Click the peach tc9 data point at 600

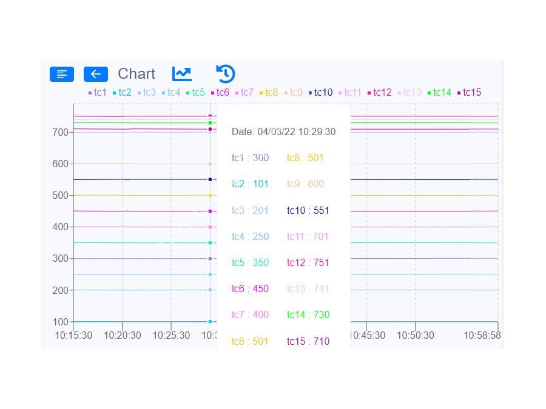(210, 164)
